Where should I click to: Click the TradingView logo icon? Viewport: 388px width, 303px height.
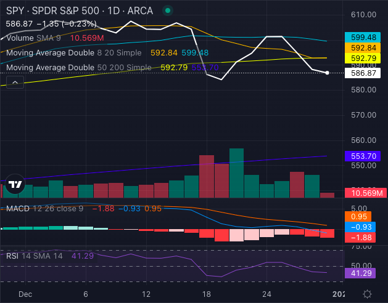(14, 183)
